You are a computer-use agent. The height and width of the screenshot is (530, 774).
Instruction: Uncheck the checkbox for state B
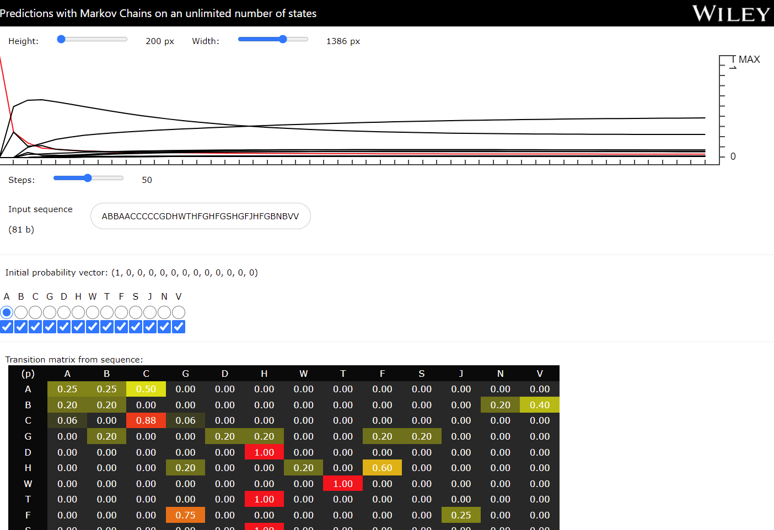[x=21, y=327]
